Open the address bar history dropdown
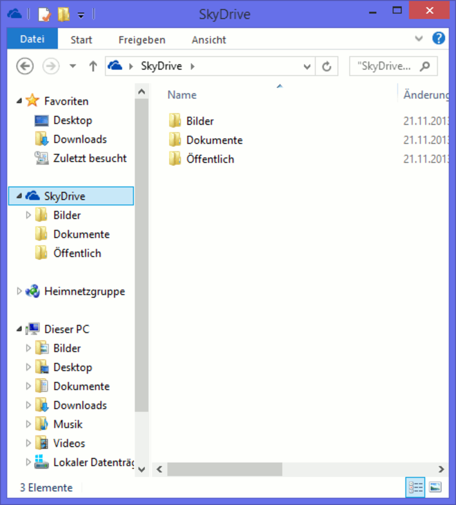The width and height of the screenshot is (456, 505). pos(307,67)
